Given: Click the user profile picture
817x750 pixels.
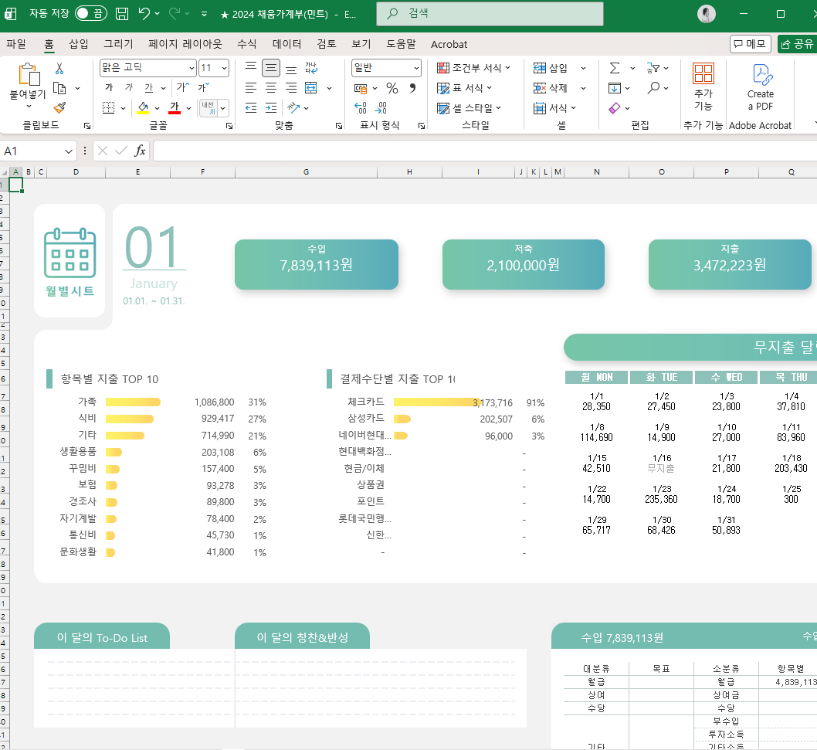Looking at the screenshot, I should 707,14.
